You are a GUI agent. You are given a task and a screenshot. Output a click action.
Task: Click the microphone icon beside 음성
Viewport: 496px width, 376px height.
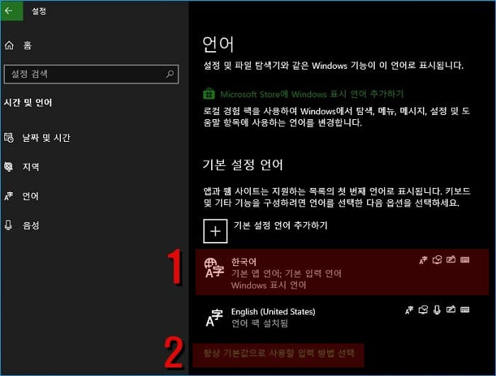click(x=9, y=225)
